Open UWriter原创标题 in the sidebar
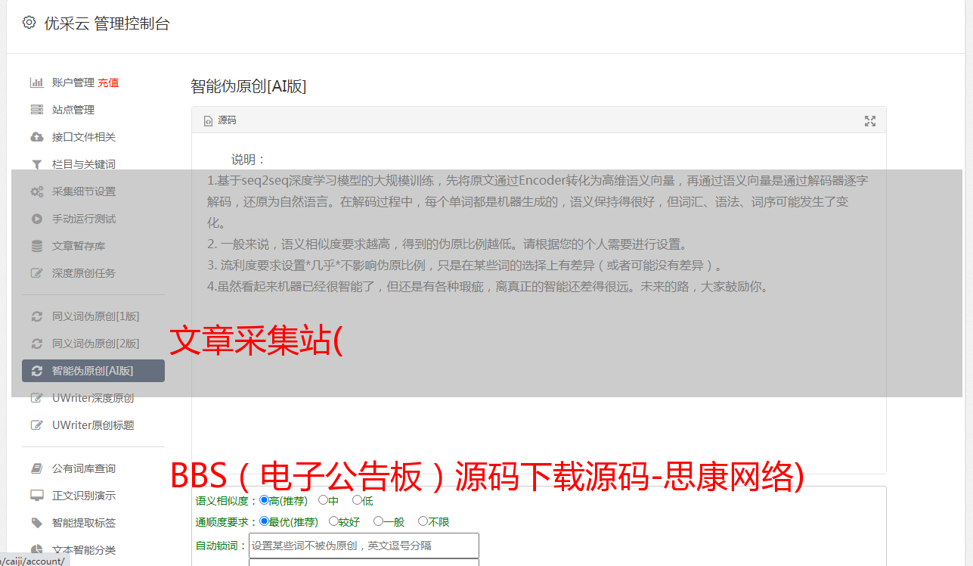The image size is (973, 566). pyautogui.click(x=93, y=425)
